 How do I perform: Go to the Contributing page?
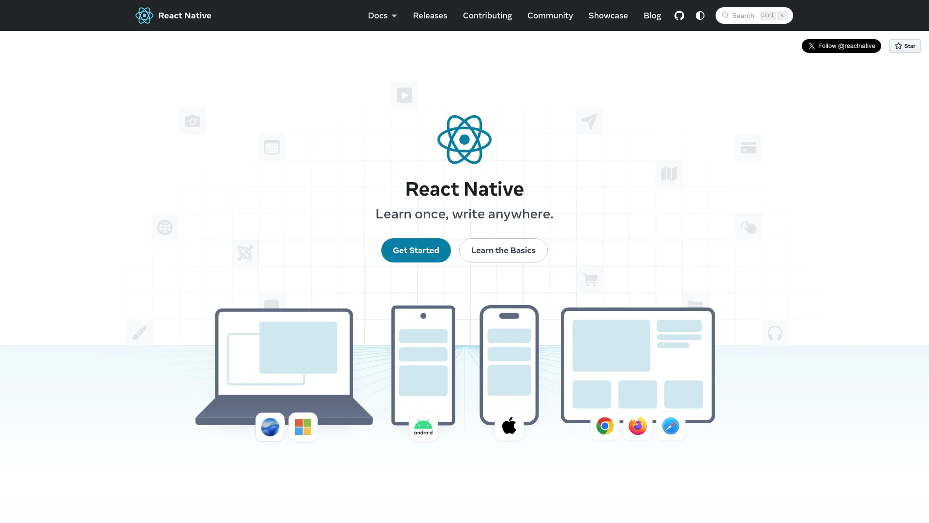pos(487,15)
